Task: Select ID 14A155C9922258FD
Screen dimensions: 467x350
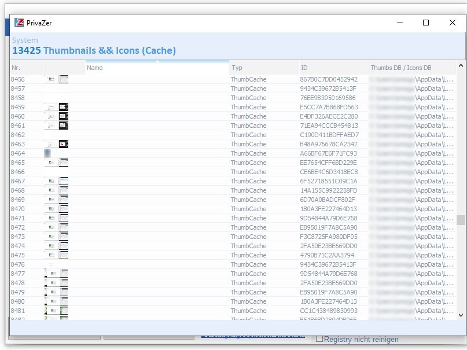Action: pyautogui.click(x=329, y=190)
